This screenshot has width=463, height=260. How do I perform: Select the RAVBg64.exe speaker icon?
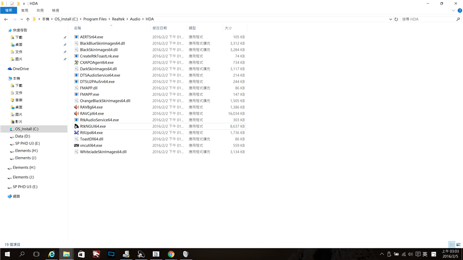point(76,107)
